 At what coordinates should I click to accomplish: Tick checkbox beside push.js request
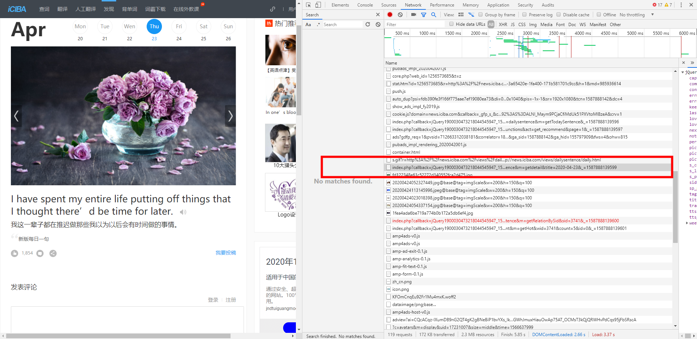click(x=388, y=91)
